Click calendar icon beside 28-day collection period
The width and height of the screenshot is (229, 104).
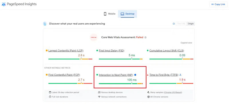[x=50, y=92]
